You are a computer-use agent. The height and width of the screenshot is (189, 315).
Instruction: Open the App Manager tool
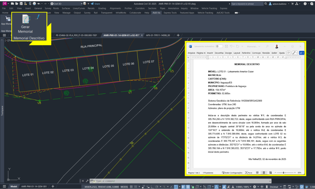[6, 21]
